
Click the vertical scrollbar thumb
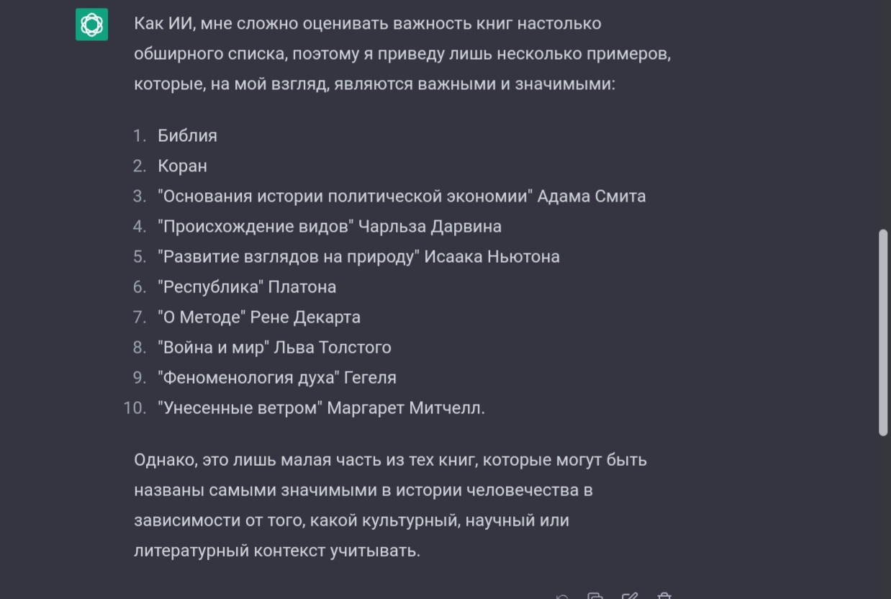tap(883, 333)
